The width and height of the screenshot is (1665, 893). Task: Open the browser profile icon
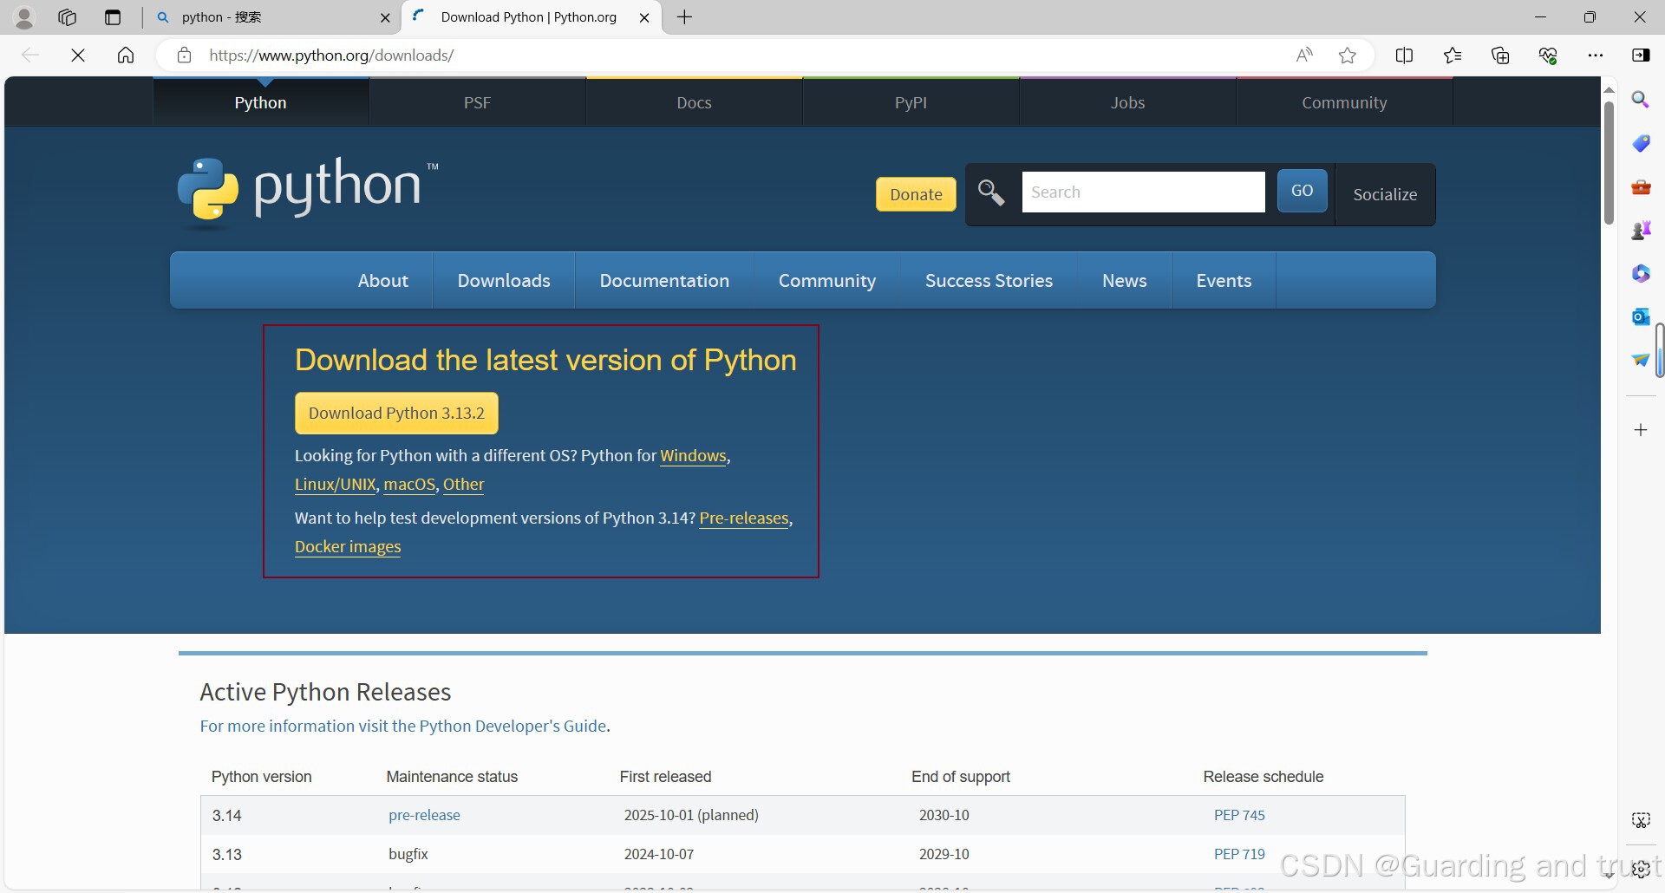pos(24,17)
